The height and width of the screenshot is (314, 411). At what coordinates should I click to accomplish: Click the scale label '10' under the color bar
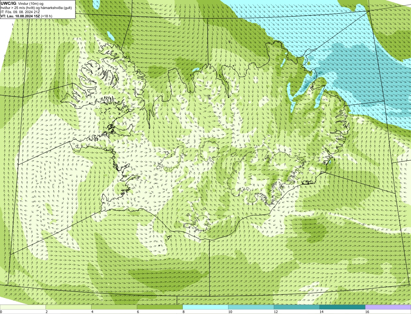(x=230, y=312)
